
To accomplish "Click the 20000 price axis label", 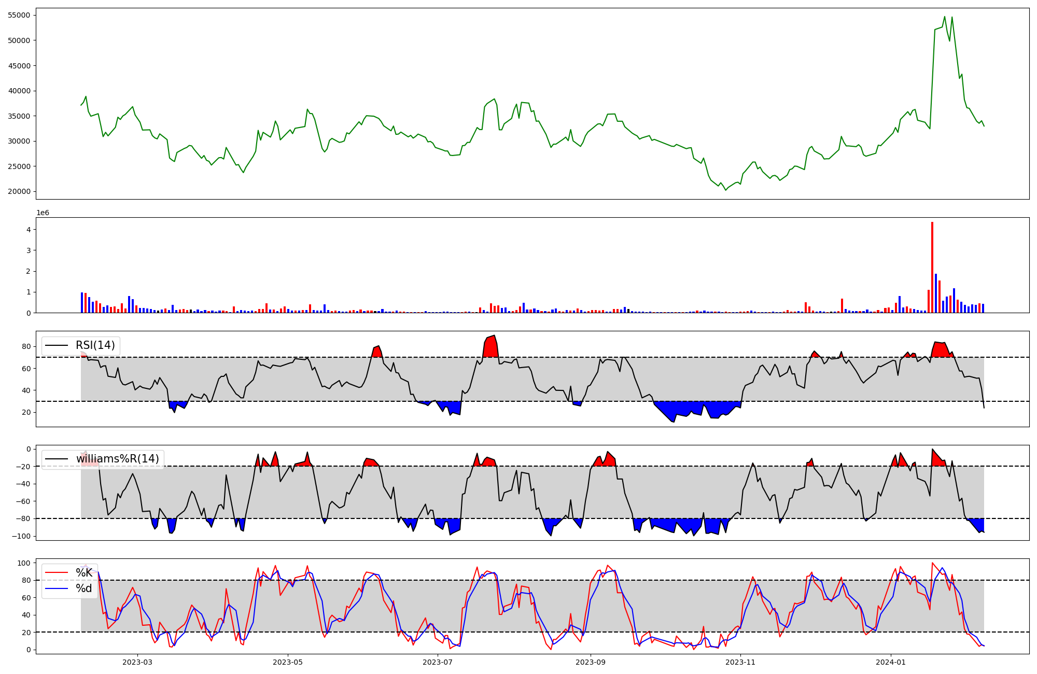I will (x=19, y=192).
